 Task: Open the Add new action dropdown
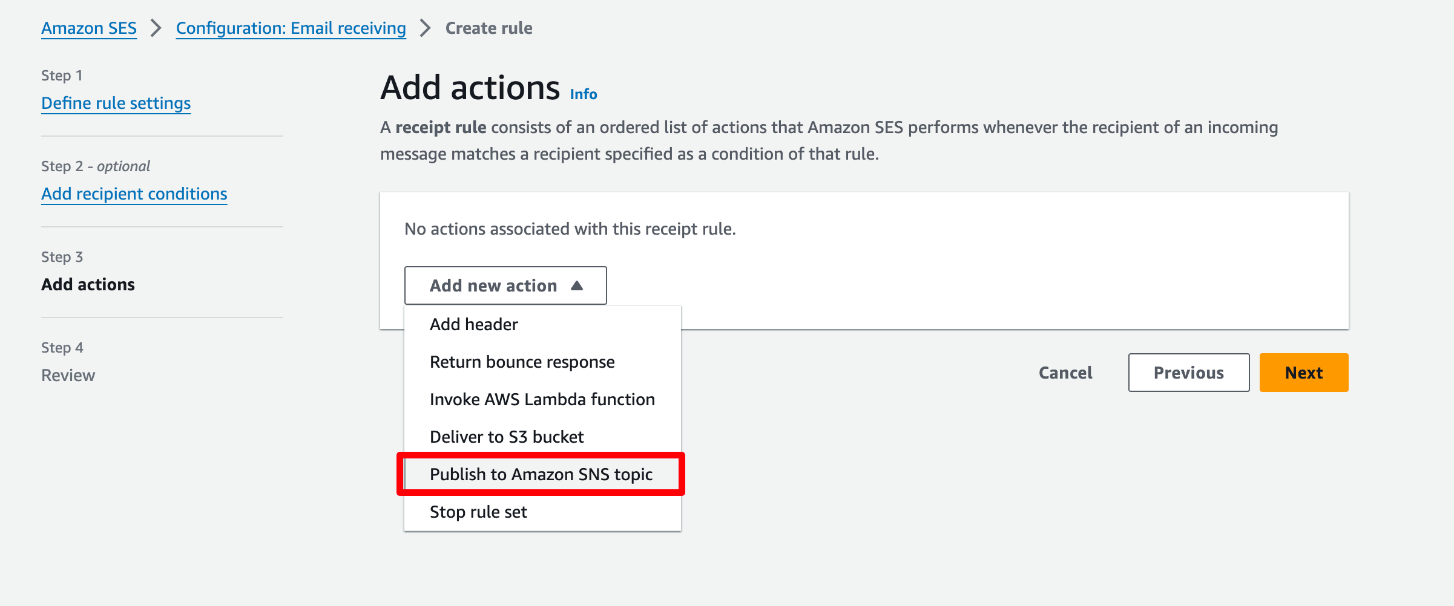[505, 285]
